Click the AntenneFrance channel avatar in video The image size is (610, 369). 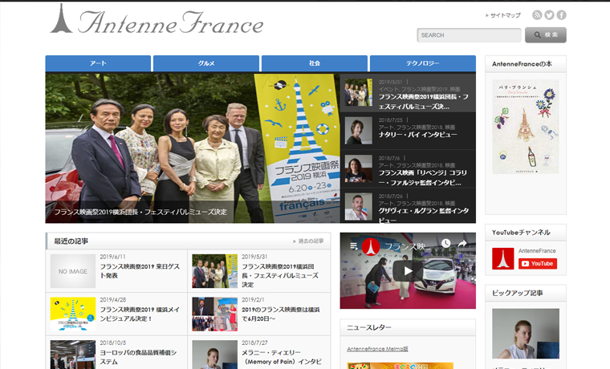(x=370, y=245)
